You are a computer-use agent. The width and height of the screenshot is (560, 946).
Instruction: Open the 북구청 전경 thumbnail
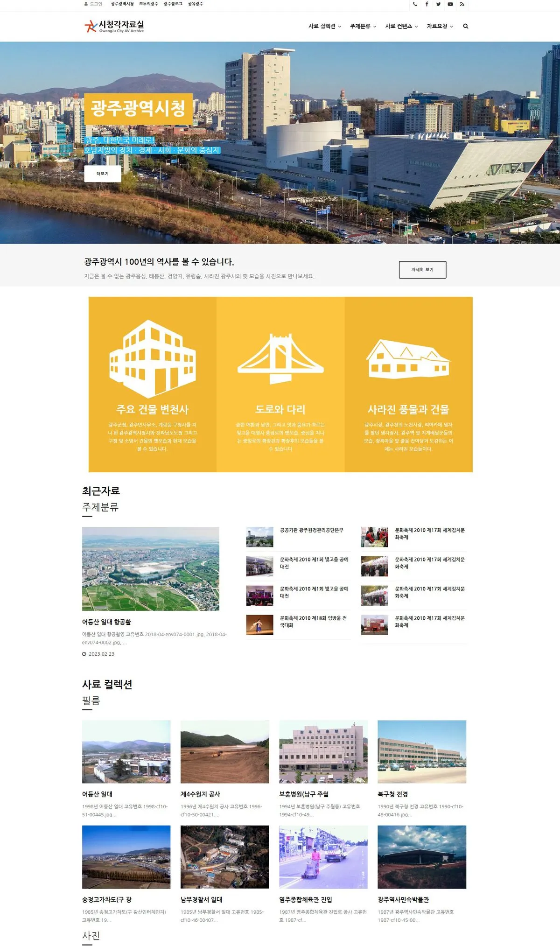pyautogui.click(x=422, y=751)
